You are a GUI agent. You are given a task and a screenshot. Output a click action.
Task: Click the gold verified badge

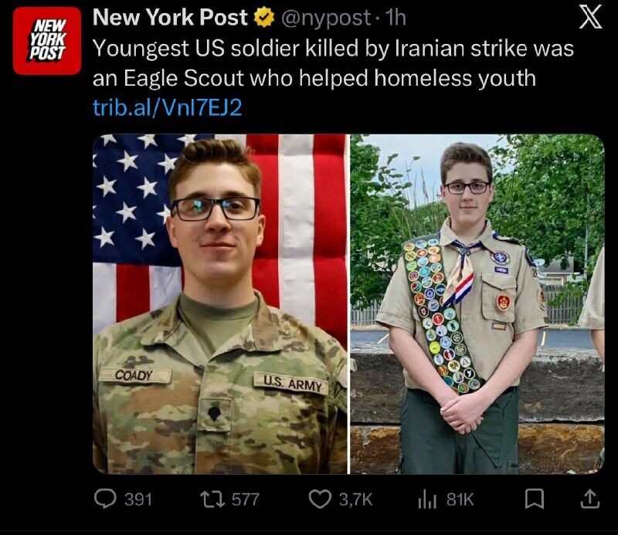264,18
